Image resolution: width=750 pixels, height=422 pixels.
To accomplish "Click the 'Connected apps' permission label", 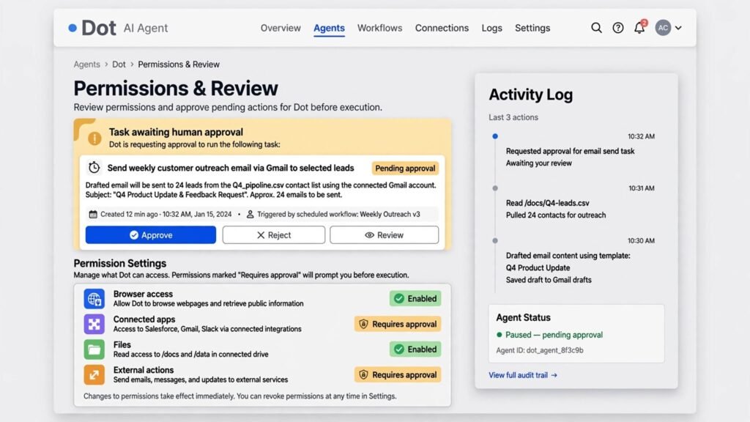I will point(144,319).
